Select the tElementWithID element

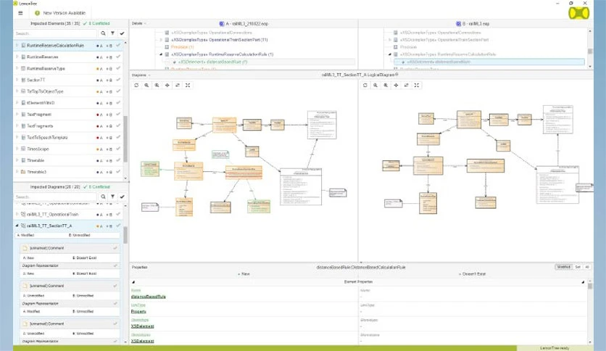pos(41,103)
